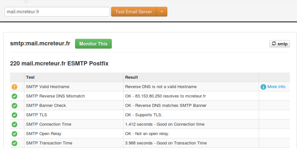
Task: Click green check icon beside SMTP Connection Time
Action: click(14, 124)
